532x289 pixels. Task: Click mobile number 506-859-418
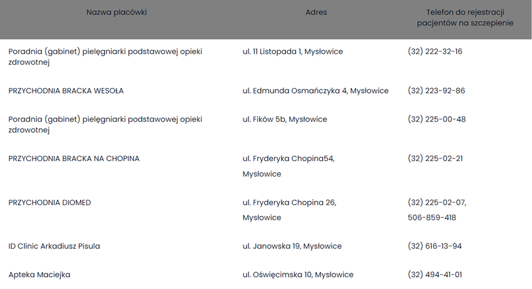tap(432, 218)
